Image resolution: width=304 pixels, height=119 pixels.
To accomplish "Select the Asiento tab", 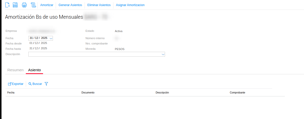I will (x=34, y=70).
